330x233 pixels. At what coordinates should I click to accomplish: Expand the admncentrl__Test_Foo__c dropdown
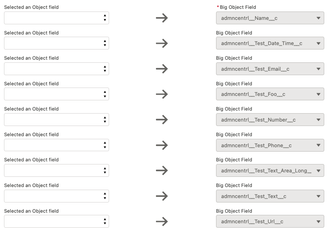pyautogui.click(x=270, y=94)
